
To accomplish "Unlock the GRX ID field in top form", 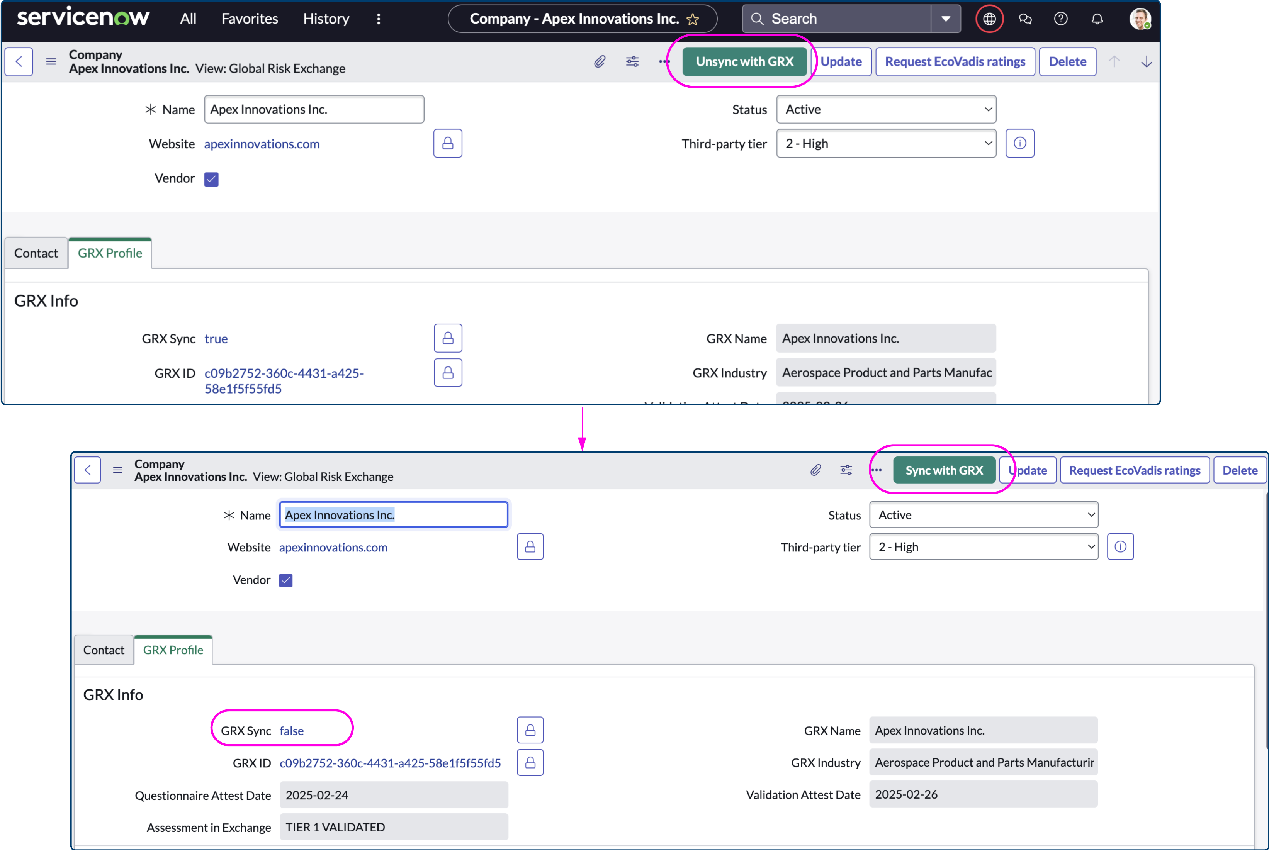I will coord(448,372).
